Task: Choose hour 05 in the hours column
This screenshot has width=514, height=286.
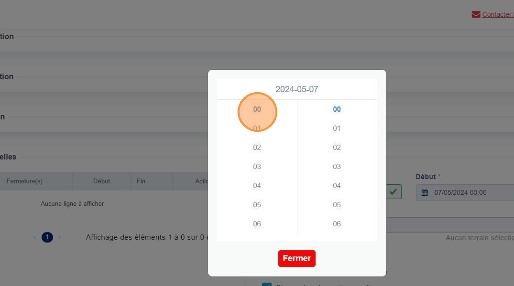Action: click(x=257, y=205)
